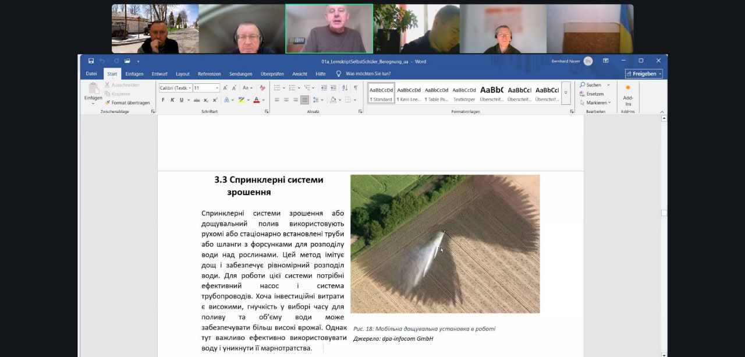Increase indent with the indent icon
The height and width of the screenshot is (357, 745).
[333, 88]
